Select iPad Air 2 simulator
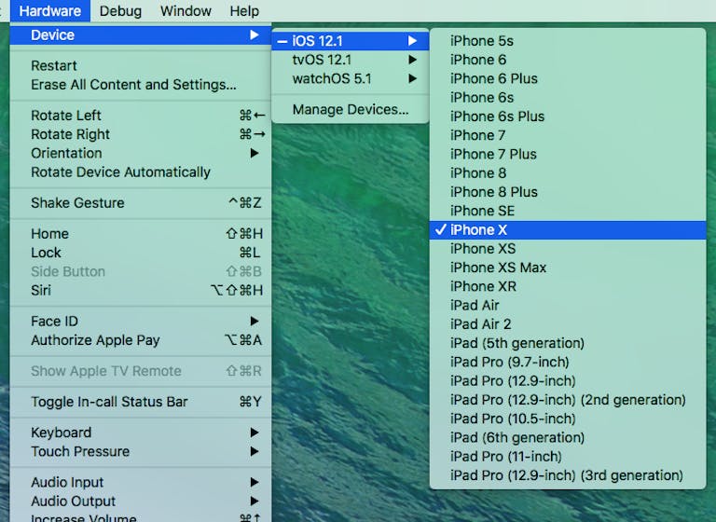This screenshot has width=716, height=522. pos(568,324)
